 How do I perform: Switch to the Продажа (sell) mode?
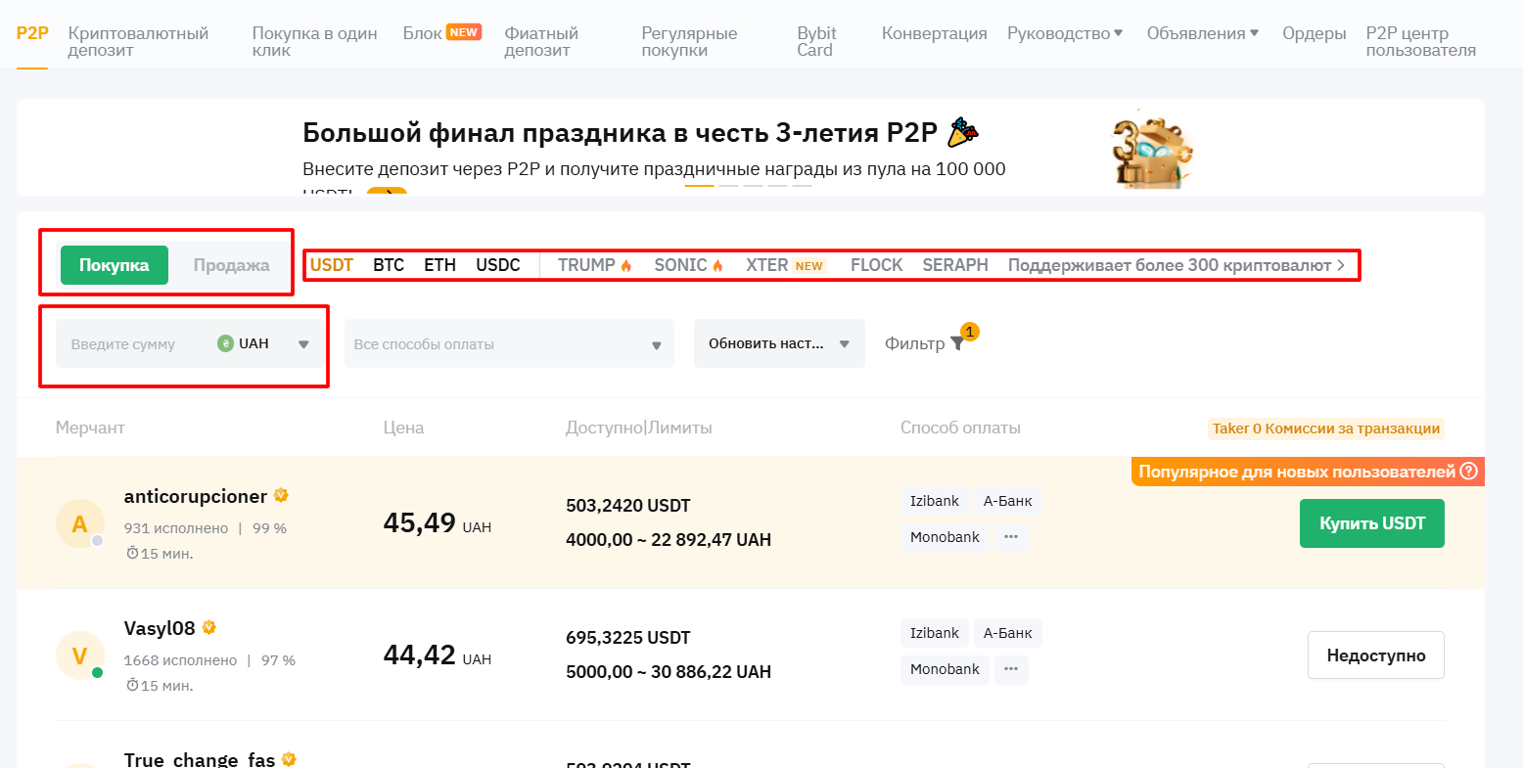point(231,265)
